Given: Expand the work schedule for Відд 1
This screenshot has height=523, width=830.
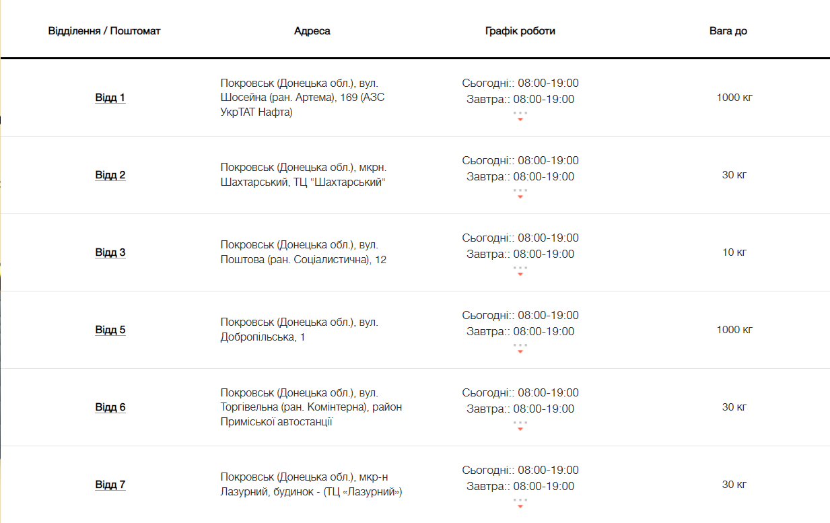Looking at the screenshot, I should click(x=520, y=116).
